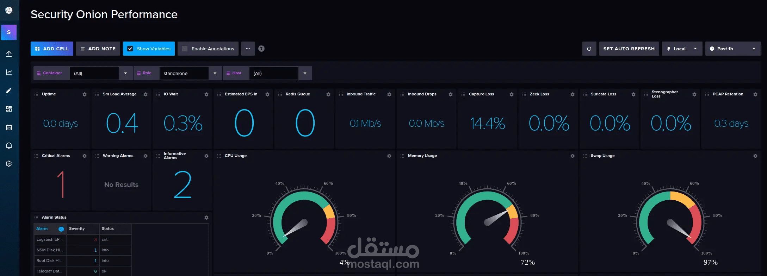
Task: Grab the drag handle of Uptime cell
Action: point(36,94)
